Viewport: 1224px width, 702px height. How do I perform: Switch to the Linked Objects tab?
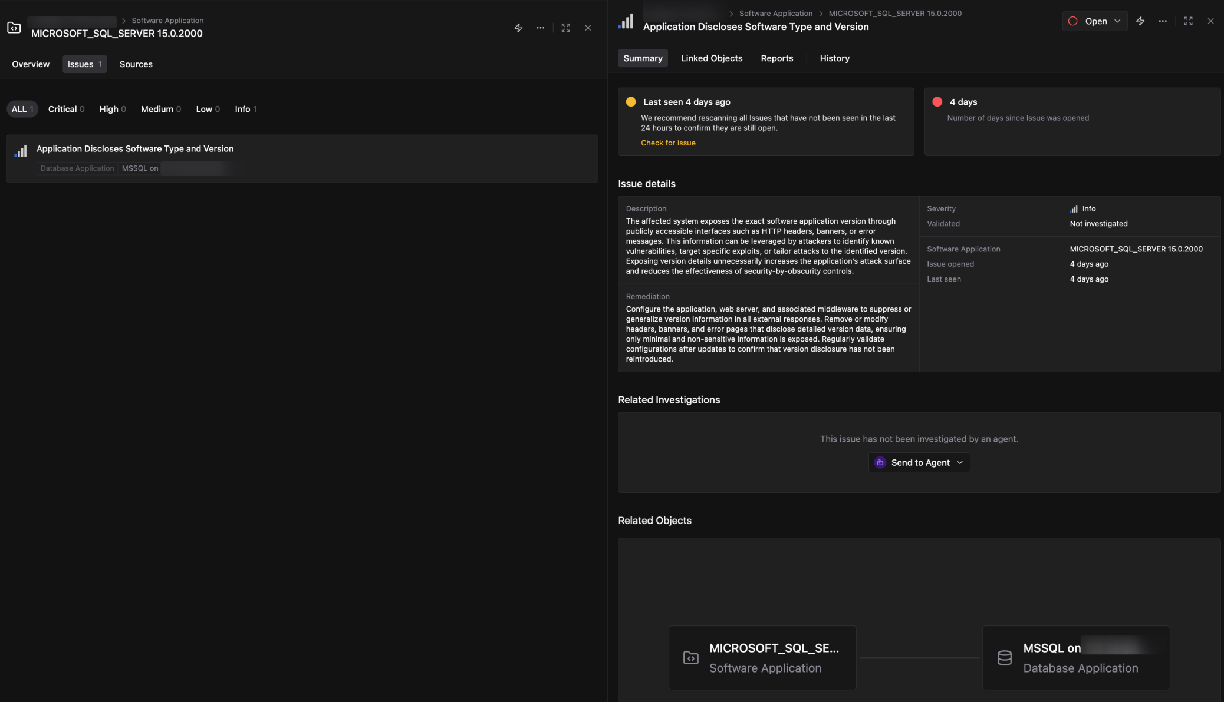point(712,58)
